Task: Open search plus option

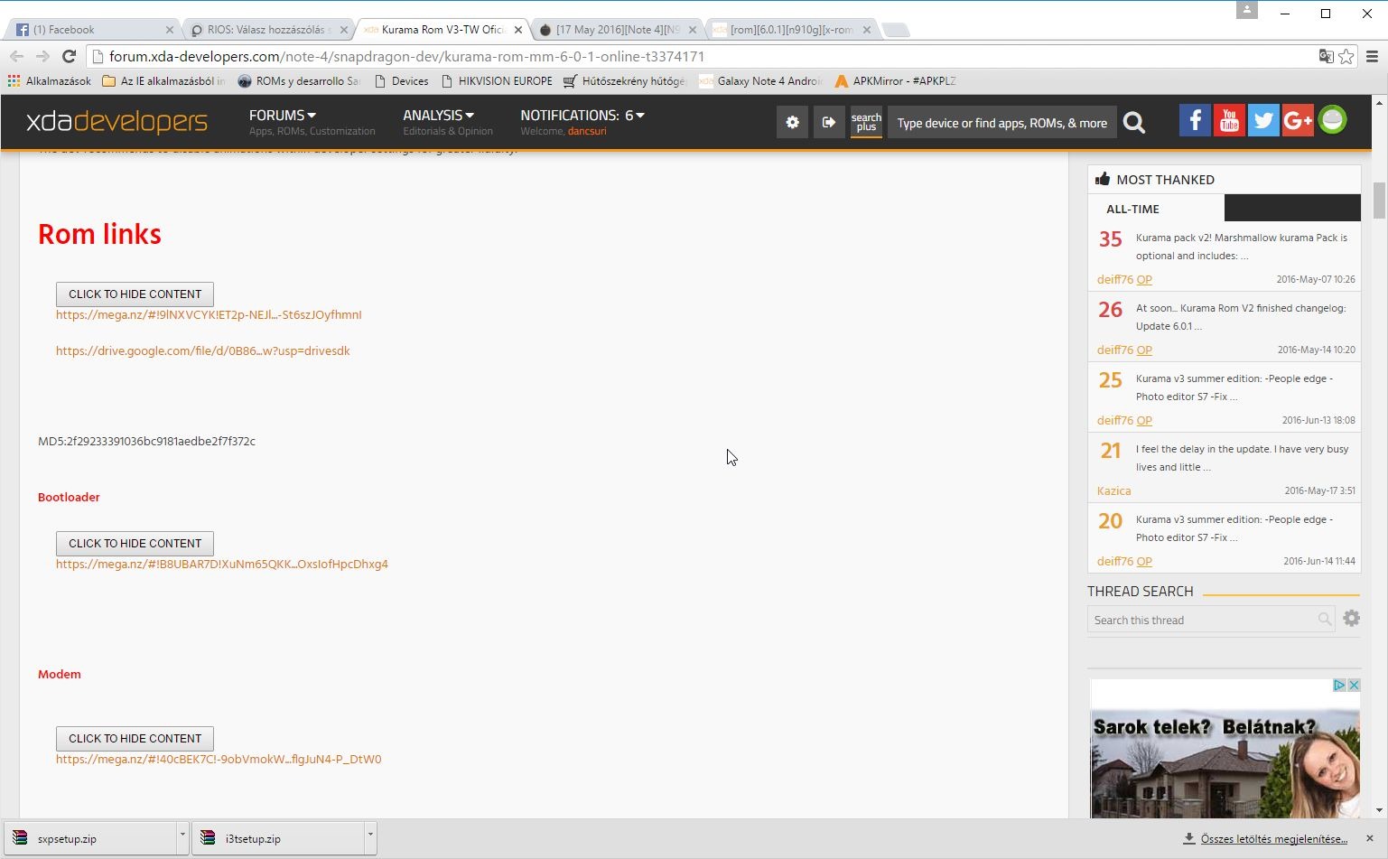Action: click(866, 122)
